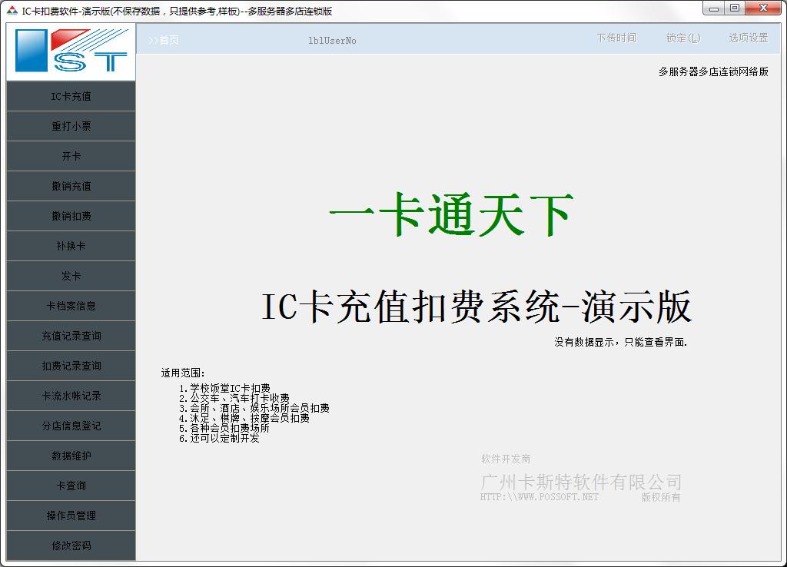Click 修改密码 to change password
Screen dimensions: 787x567
[71, 545]
